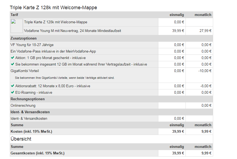Click the einmalig header in the top Tarif row
The width and height of the screenshot is (237, 159).
point(177,15)
